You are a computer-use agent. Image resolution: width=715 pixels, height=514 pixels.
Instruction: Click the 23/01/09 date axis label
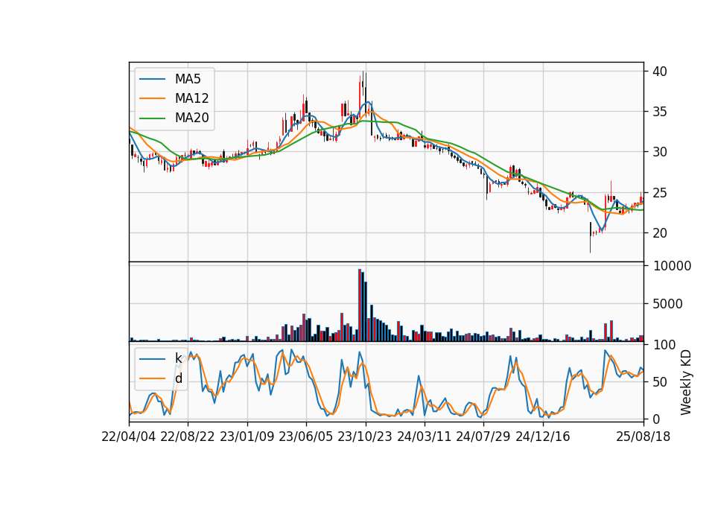pos(247,437)
